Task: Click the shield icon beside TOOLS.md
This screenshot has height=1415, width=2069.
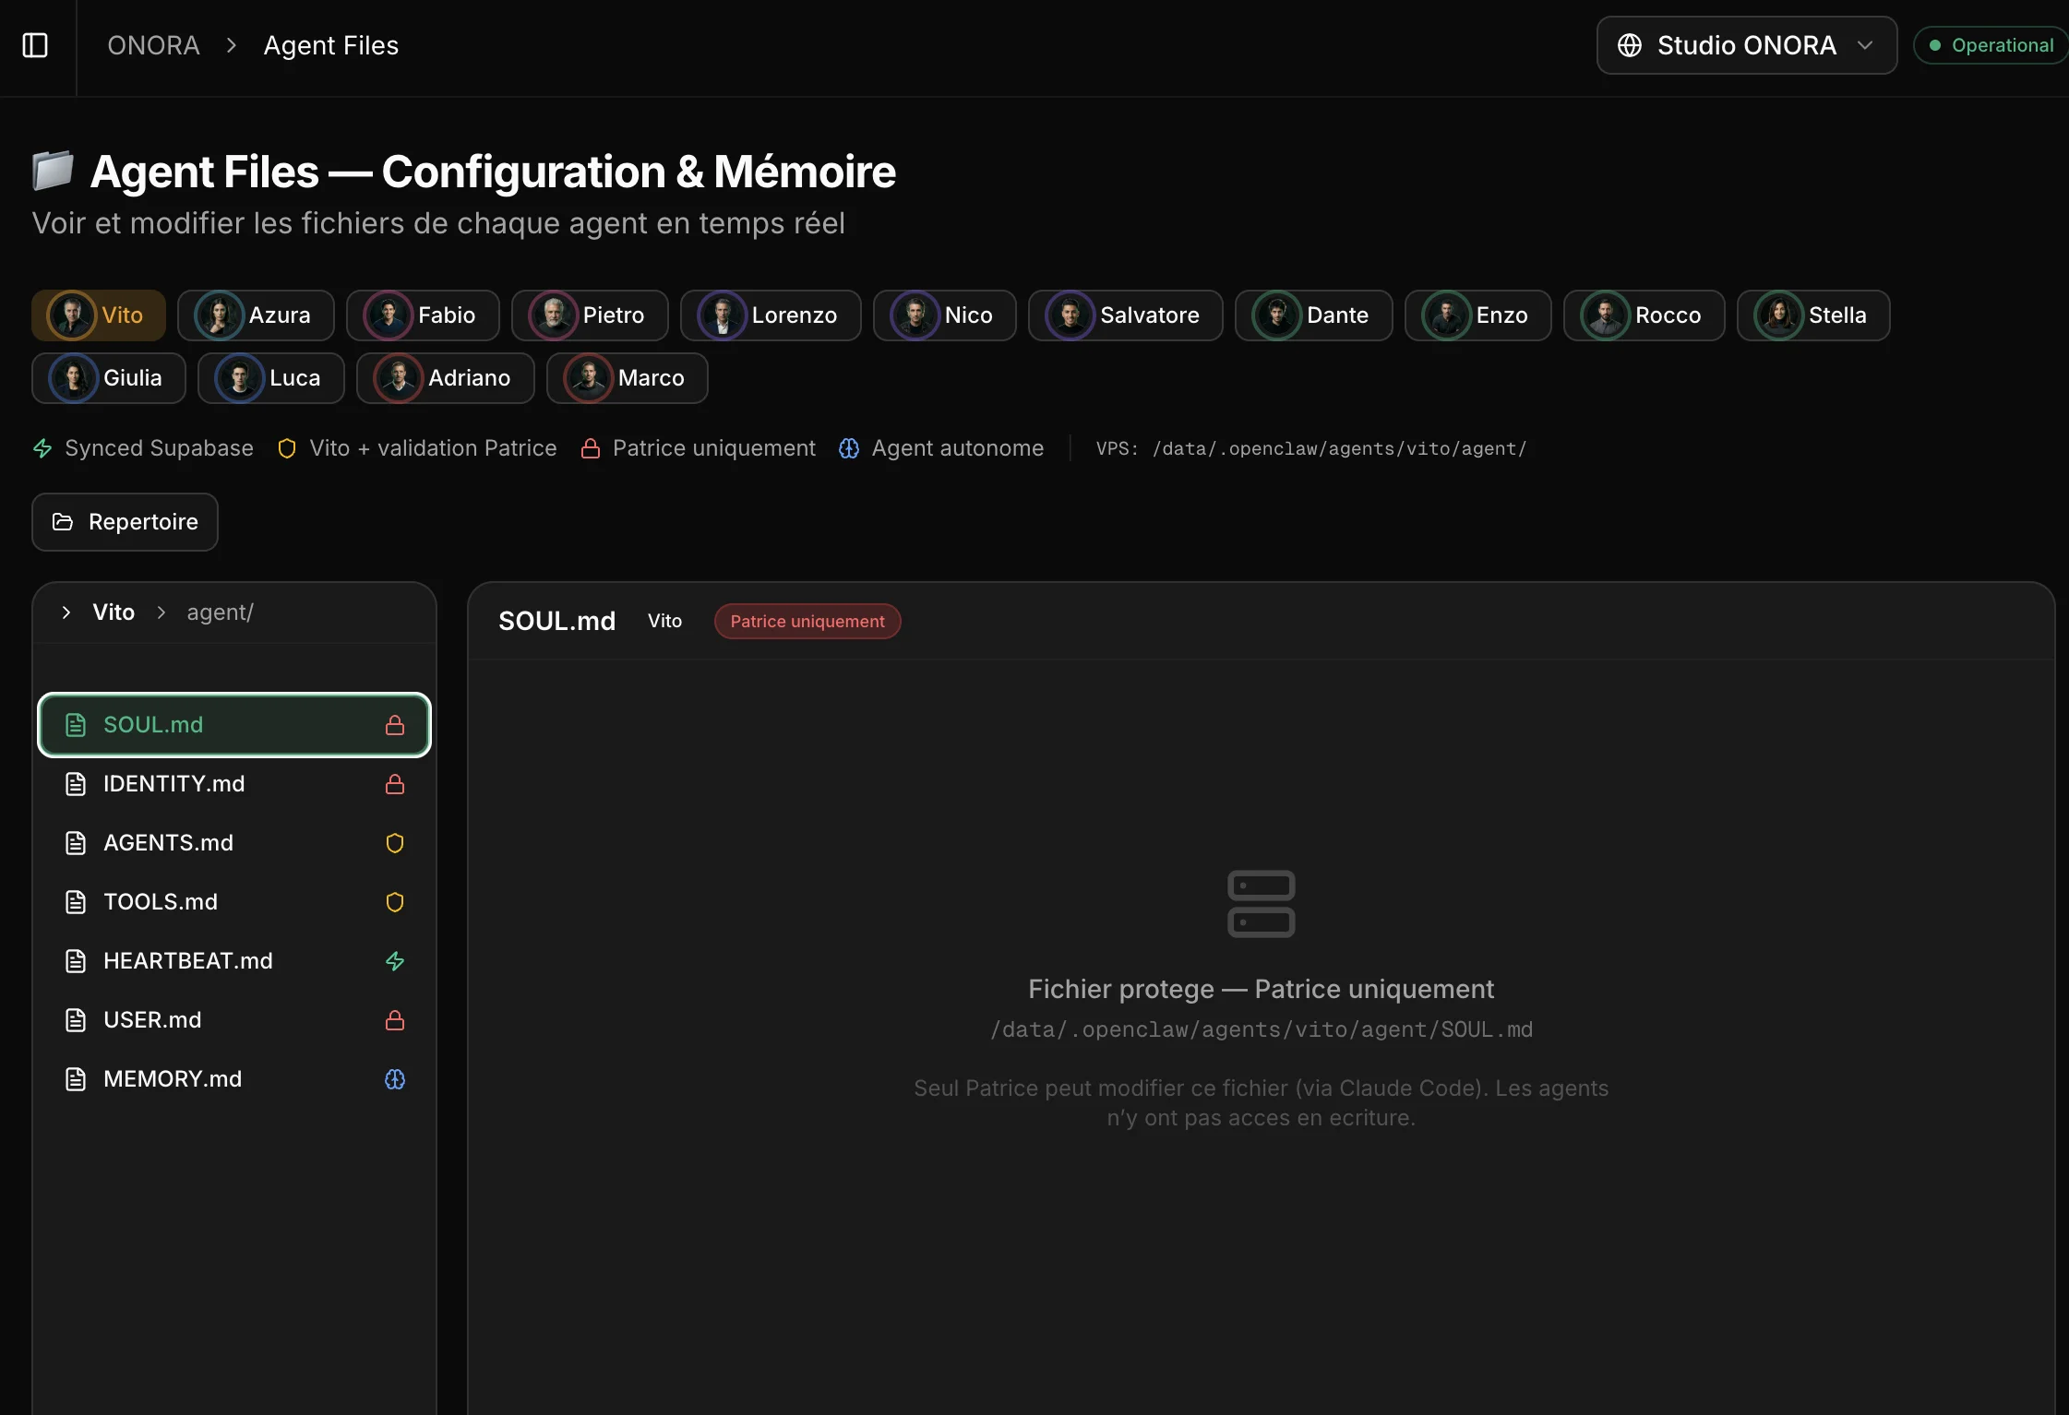Action: point(395,902)
